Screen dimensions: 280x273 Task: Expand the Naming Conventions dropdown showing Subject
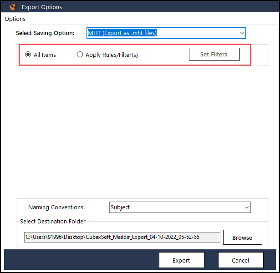pyautogui.click(x=179, y=207)
